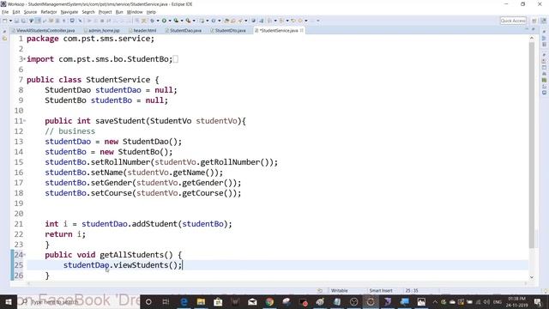
Task: Open the Coverage dropdown arrow
Action: click(x=182, y=21)
